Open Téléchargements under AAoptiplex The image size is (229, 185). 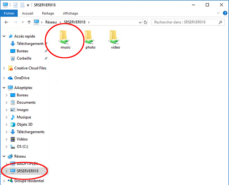pos(30,132)
